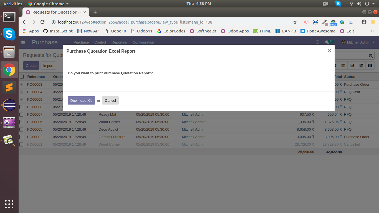The height and width of the screenshot is (213, 379).
Task: Open Sublime Text from the dock
Action: (x=9, y=88)
